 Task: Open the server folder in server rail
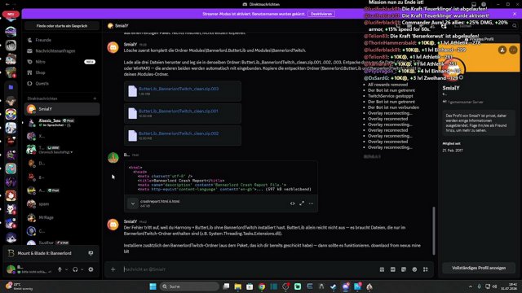[11, 87]
